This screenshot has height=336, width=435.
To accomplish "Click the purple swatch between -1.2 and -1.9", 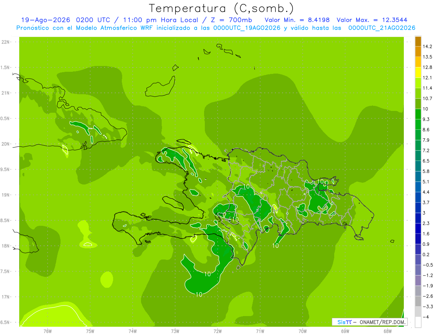I will 418,281.
